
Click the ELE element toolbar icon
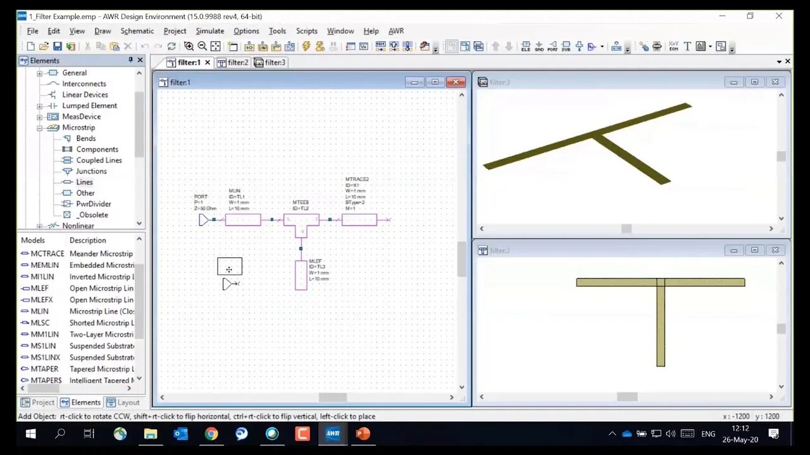click(x=526, y=46)
